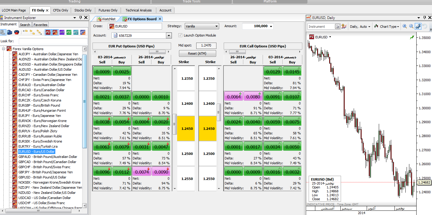The image size is (432, 215).
Task: Click the two-level folder tree icon
Action: point(32,32)
